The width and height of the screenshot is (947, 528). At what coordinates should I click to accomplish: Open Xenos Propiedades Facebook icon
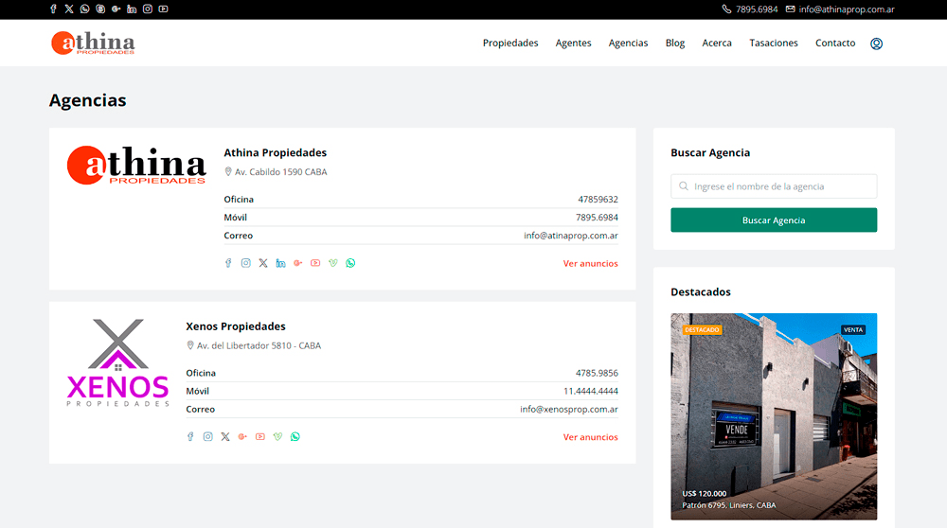tap(190, 437)
